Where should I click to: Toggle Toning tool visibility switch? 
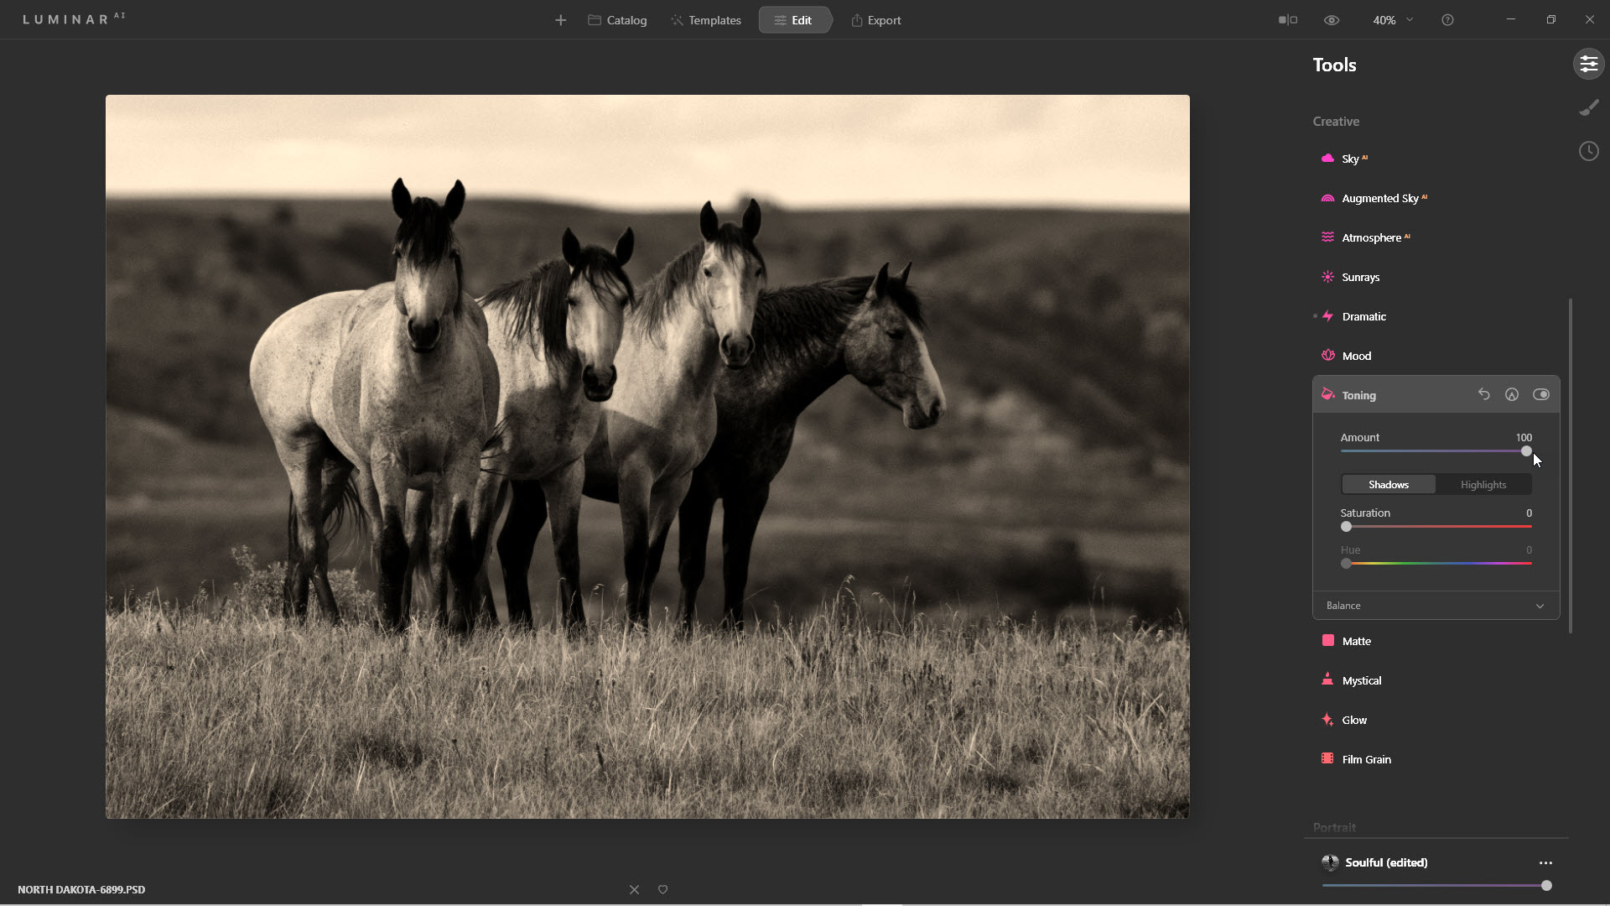1541,394
